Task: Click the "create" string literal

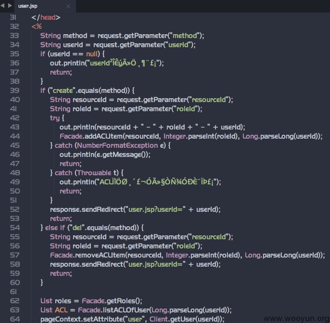Action: point(63,90)
